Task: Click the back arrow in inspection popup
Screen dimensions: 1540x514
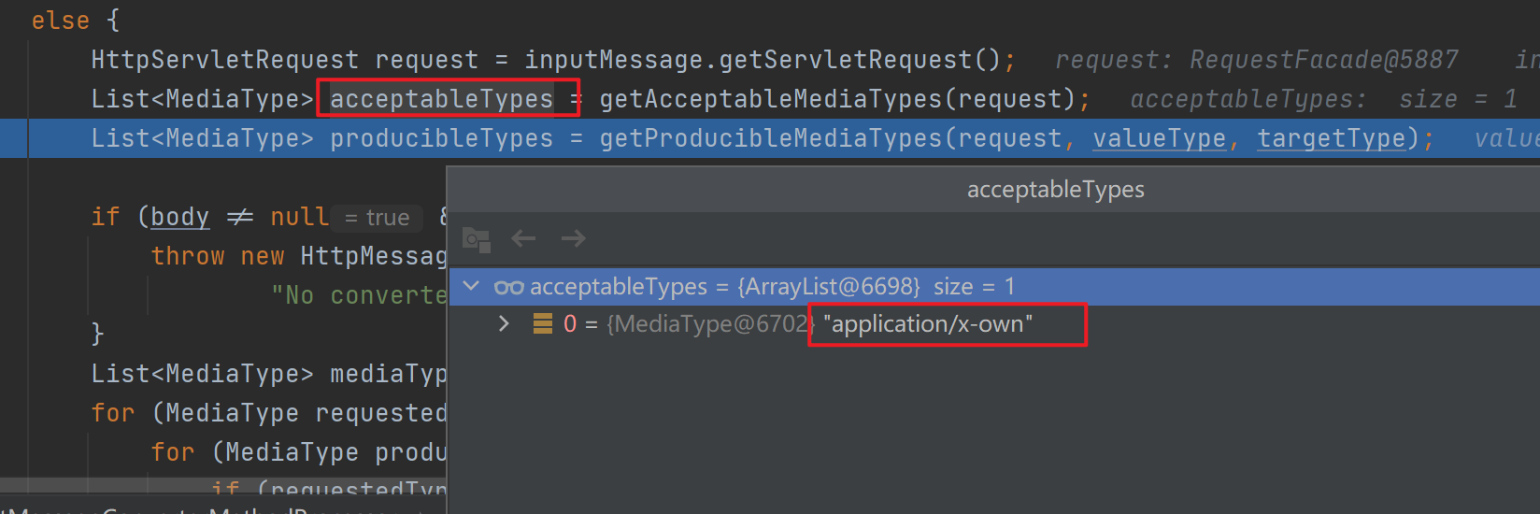Action: [x=523, y=239]
